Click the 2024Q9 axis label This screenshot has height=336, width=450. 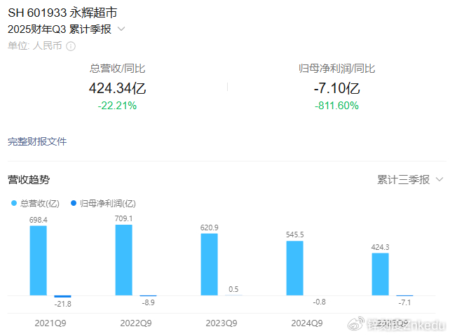tap(307, 323)
